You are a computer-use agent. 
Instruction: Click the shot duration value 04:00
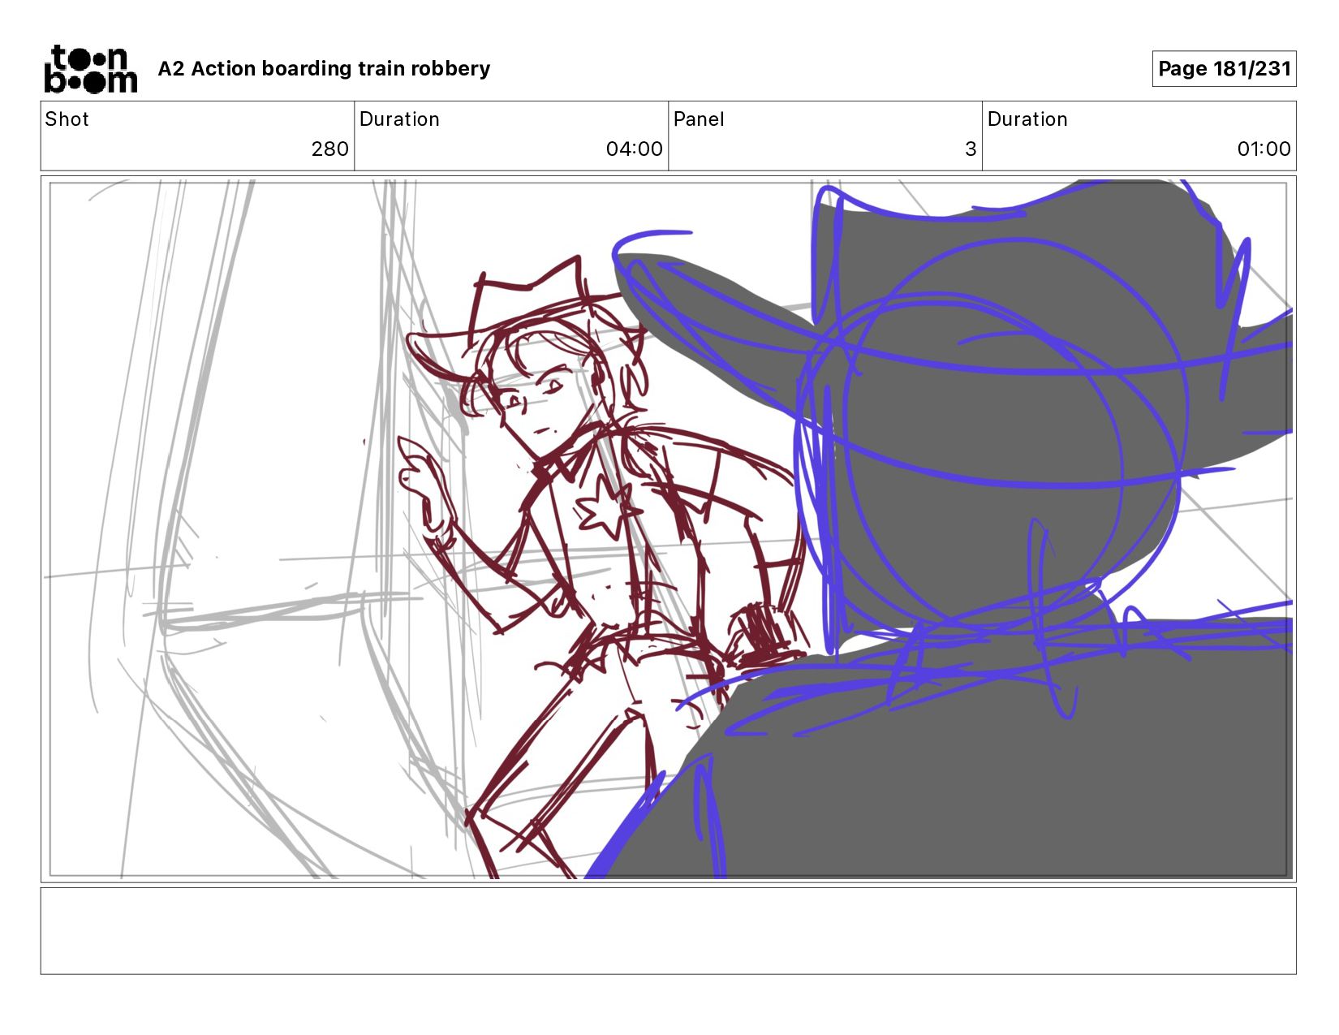click(x=634, y=149)
